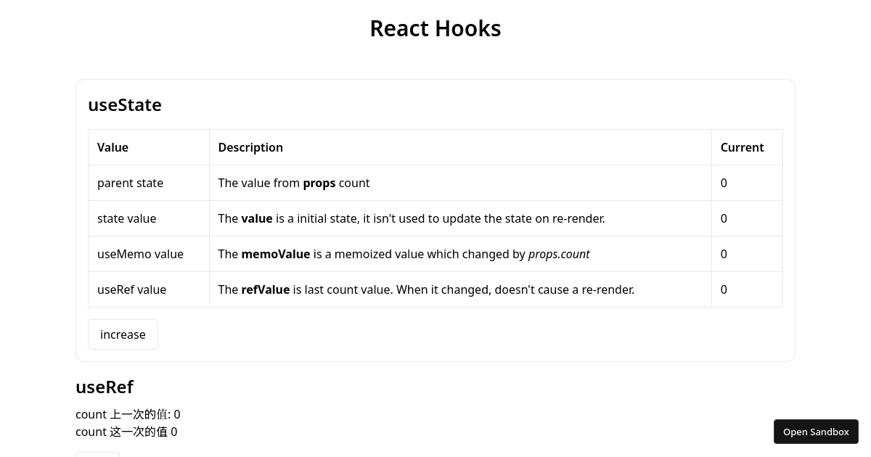The width and height of the screenshot is (871, 457).
Task: Select the Value column header
Action: click(113, 147)
